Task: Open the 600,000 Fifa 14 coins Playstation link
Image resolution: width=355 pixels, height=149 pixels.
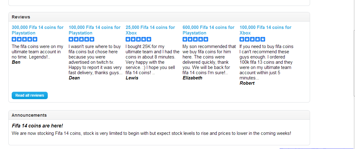Action: [x=208, y=30]
